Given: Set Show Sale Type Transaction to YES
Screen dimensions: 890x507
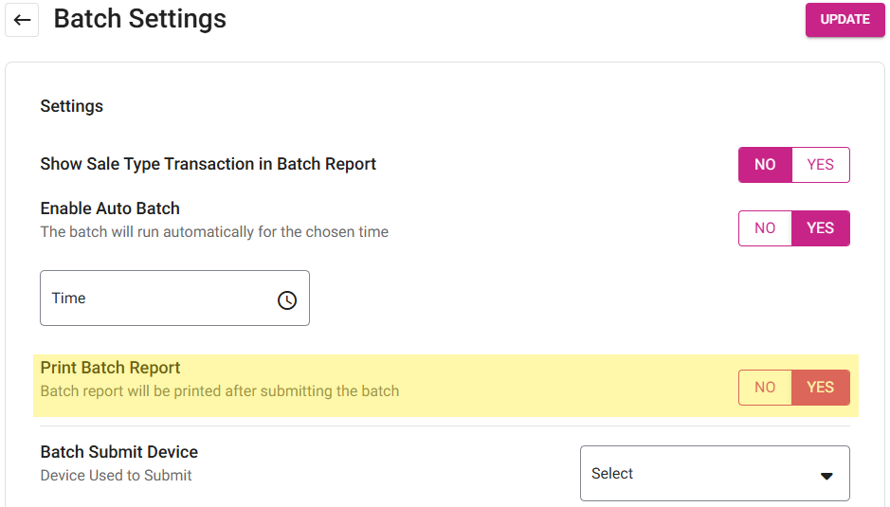Looking at the screenshot, I should (820, 165).
